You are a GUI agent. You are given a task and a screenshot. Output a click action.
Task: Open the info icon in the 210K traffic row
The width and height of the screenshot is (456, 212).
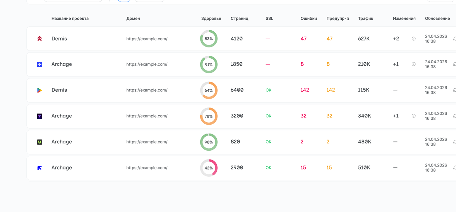pos(414,64)
